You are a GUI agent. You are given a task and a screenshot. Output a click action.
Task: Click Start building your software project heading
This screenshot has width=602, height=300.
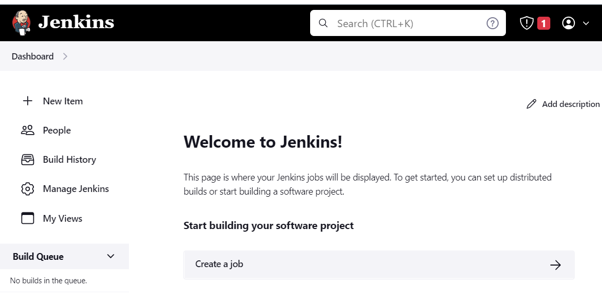[x=268, y=225]
